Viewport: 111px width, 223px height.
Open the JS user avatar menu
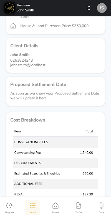tap(102, 8)
